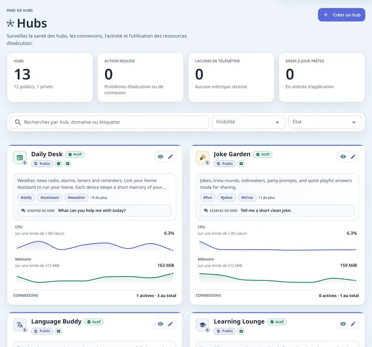Click the Public badge on Learning Lounge

225,331
